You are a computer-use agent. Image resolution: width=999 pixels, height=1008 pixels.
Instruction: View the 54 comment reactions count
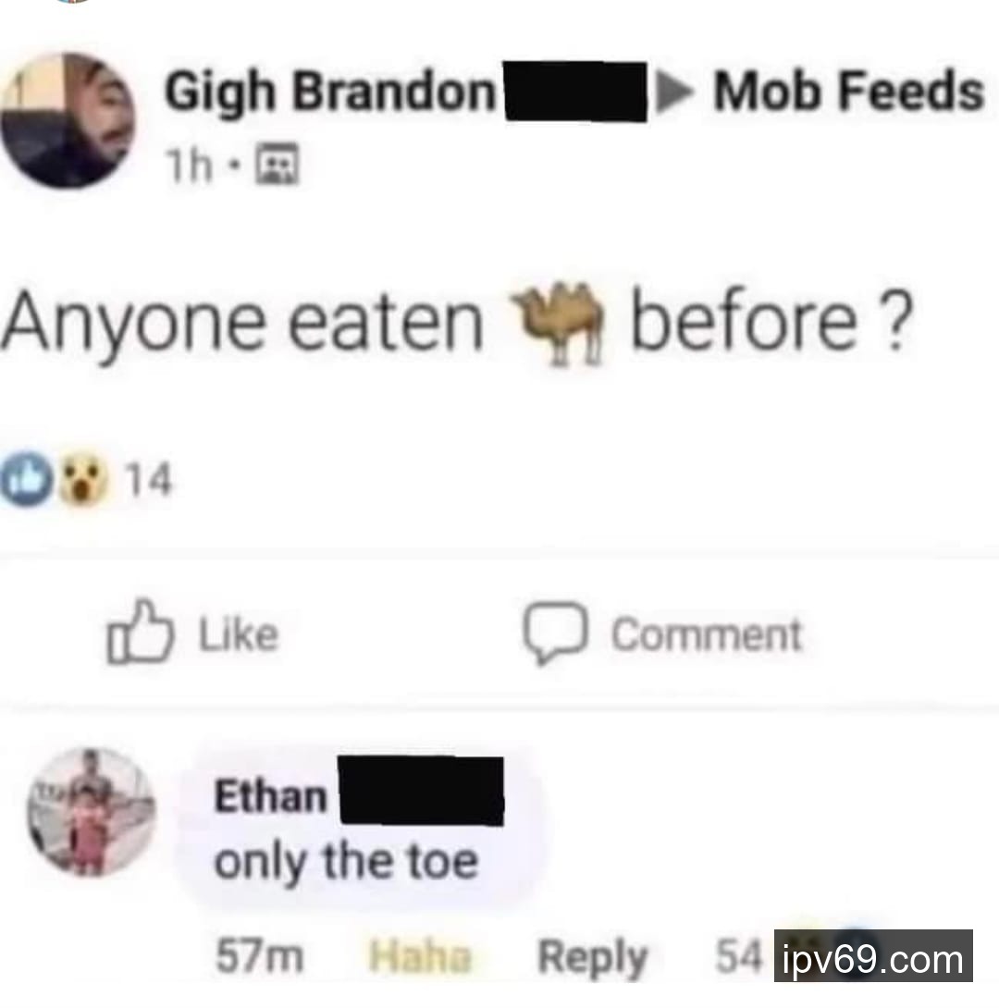tap(739, 956)
